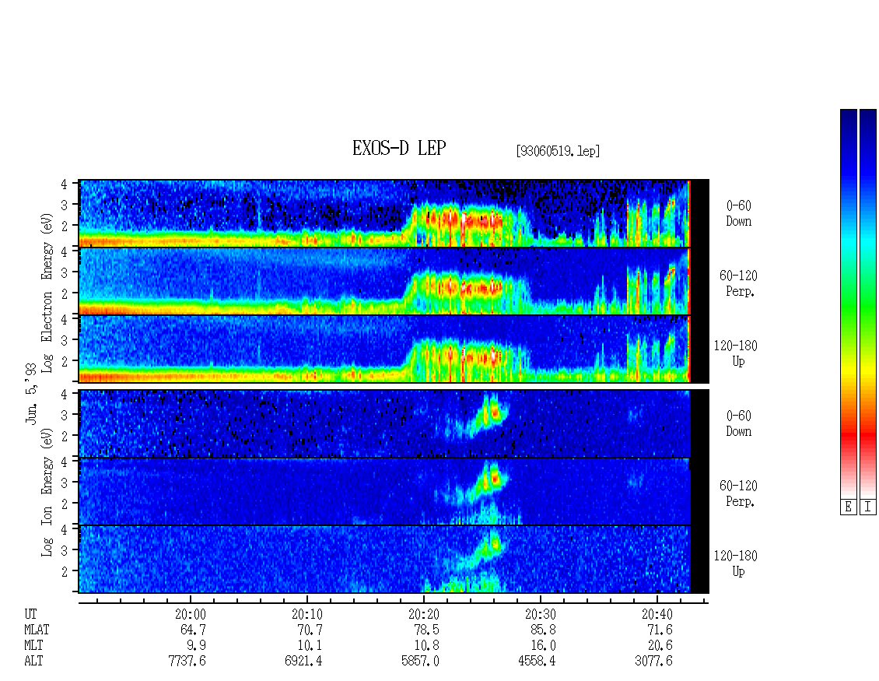Click the 20:00 time tick label

[190, 614]
